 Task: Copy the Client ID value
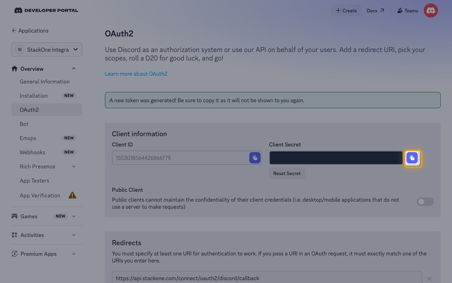point(255,158)
